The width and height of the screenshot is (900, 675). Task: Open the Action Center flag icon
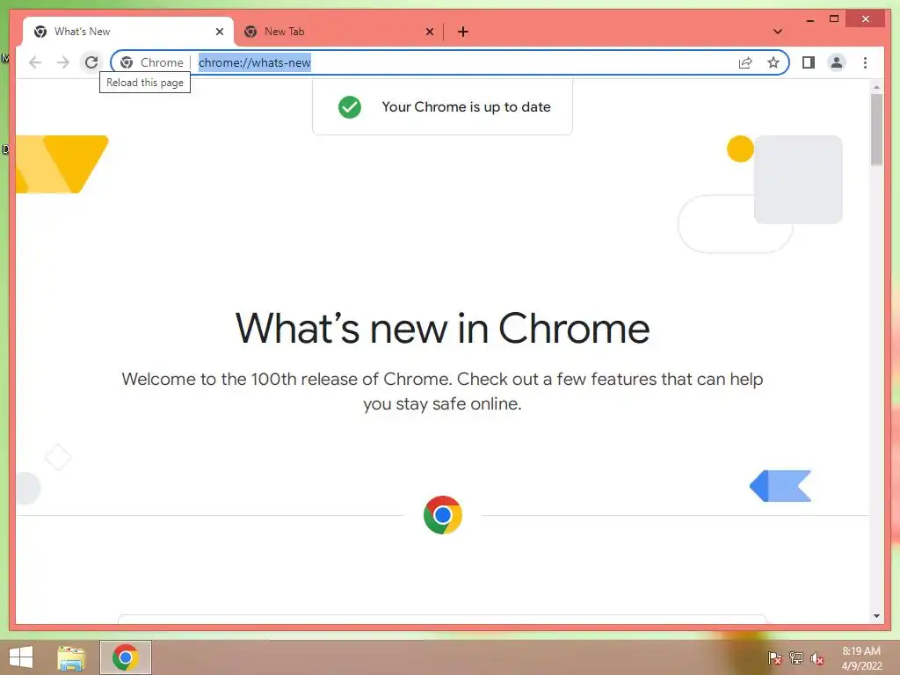(774, 657)
